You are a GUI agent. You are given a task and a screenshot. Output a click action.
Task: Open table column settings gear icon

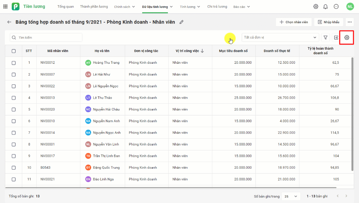[347, 38]
